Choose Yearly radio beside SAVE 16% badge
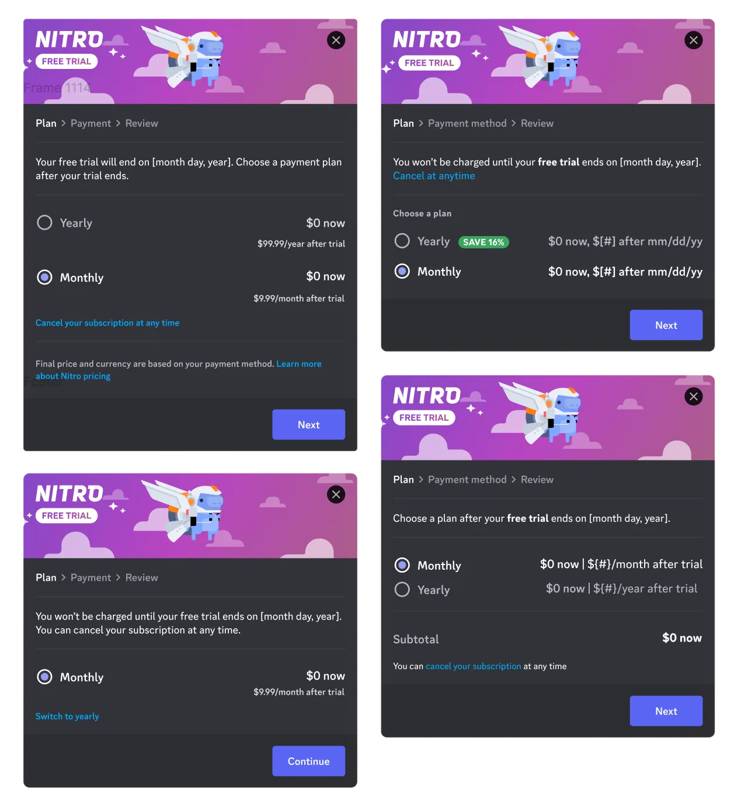The image size is (741, 807). coord(402,241)
